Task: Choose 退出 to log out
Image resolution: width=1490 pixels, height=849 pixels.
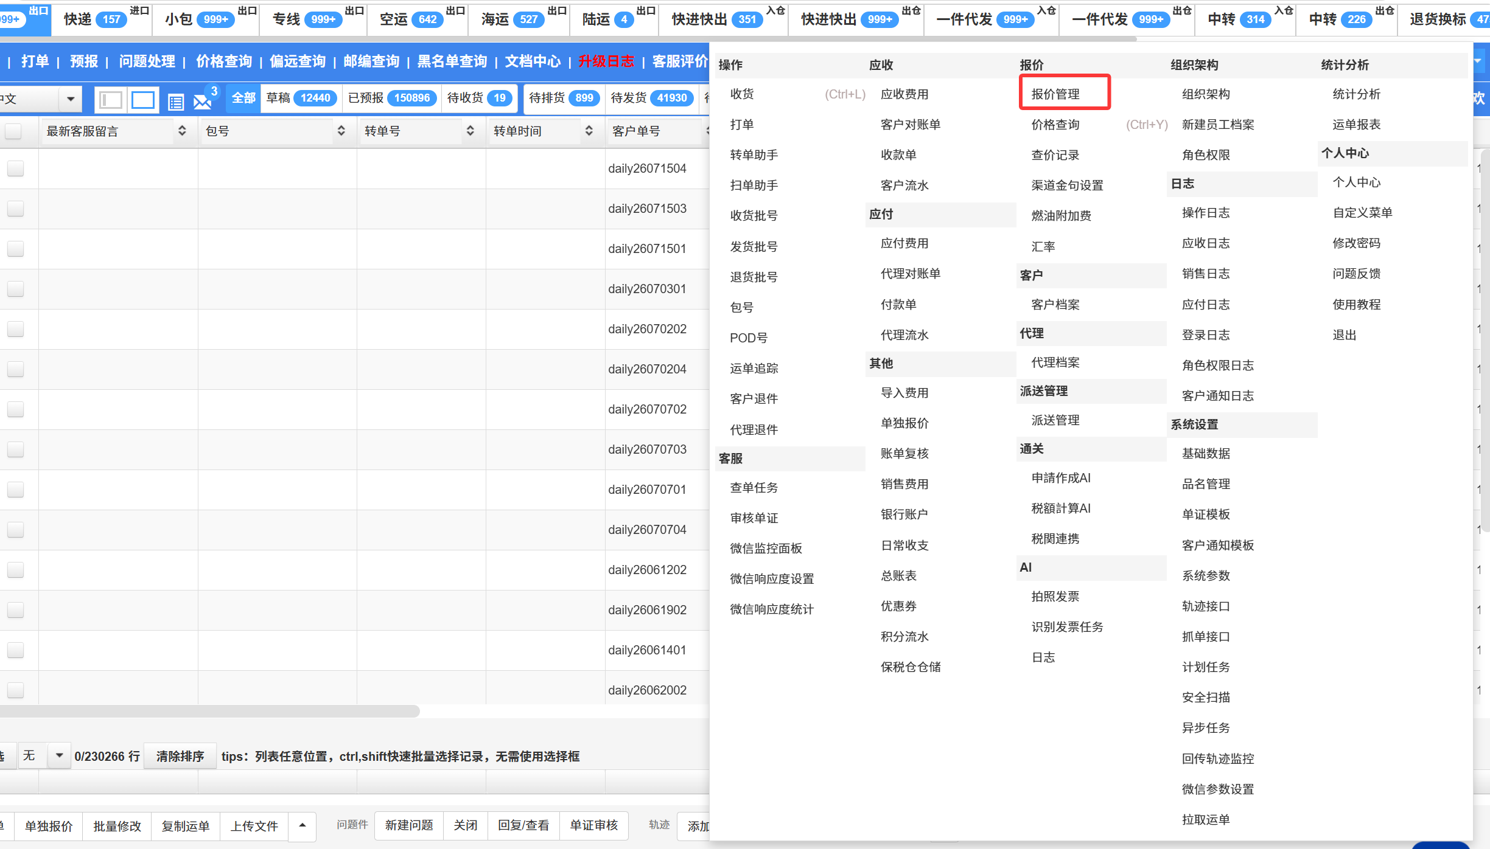Action: (1344, 335)
